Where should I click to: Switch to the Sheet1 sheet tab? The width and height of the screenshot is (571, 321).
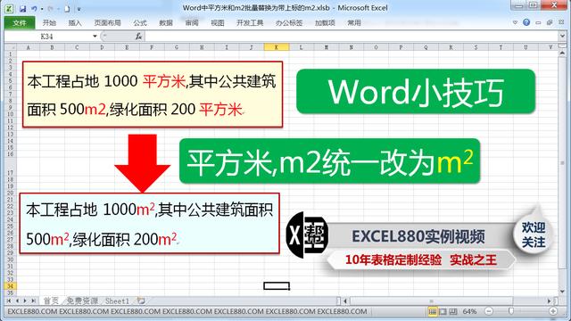pyautogui.click(x=117, y=301)
